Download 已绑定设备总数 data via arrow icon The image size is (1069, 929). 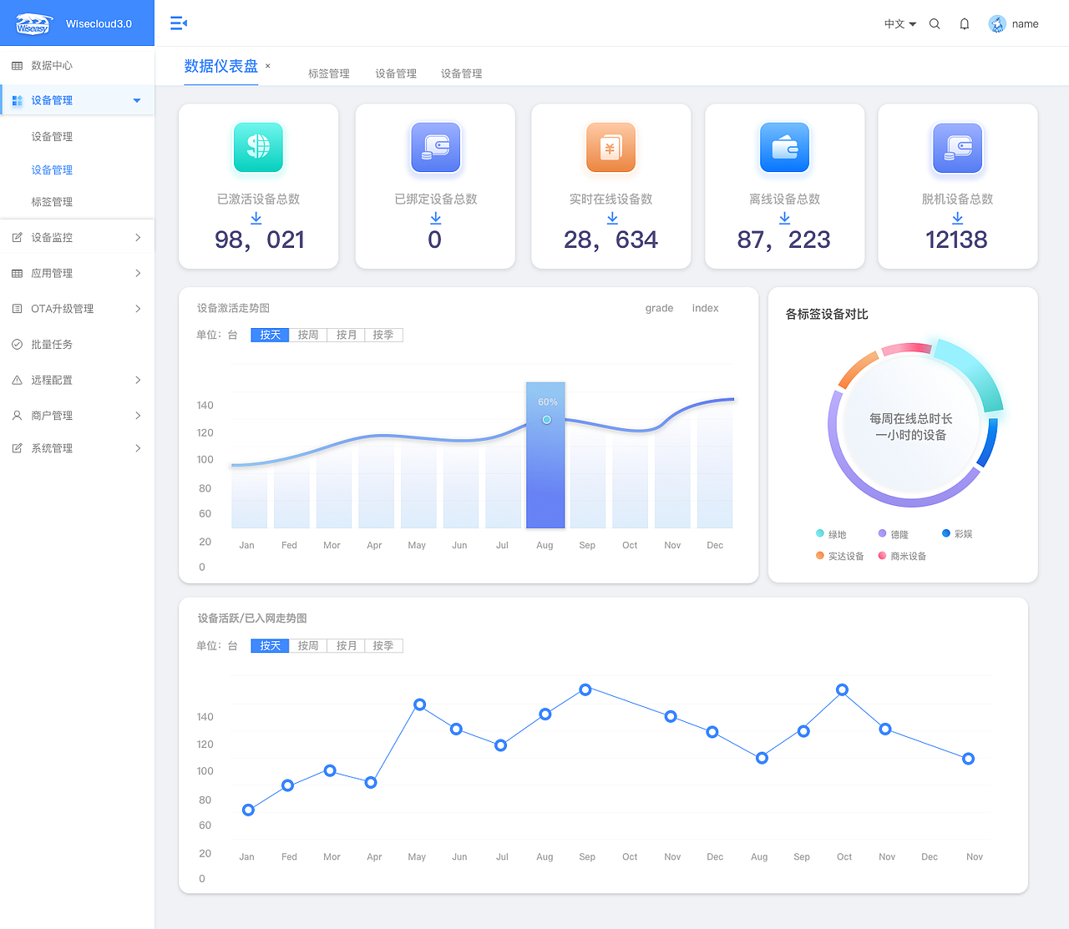point(436,218)
